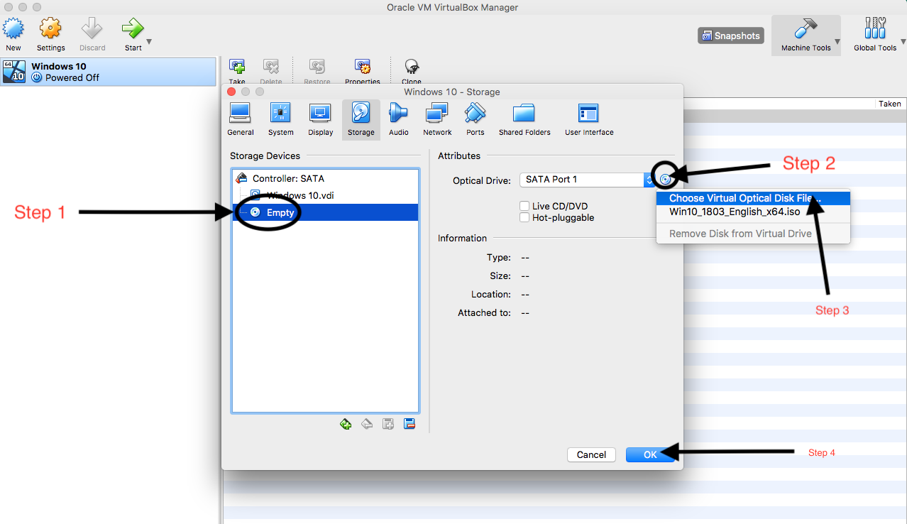Screen dimensions: 907x524
Task: Choose Virtual Optical Disk File menu item
Action: coord(753,199)
